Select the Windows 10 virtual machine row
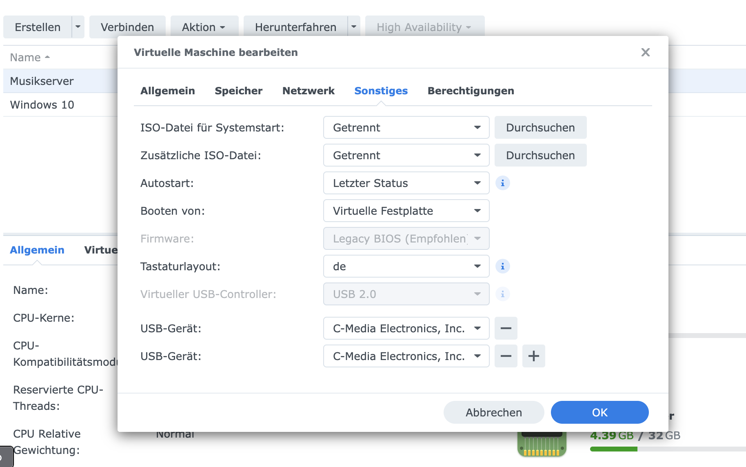Viewport: 746px width, 467px height. click(x=42, y=105)
